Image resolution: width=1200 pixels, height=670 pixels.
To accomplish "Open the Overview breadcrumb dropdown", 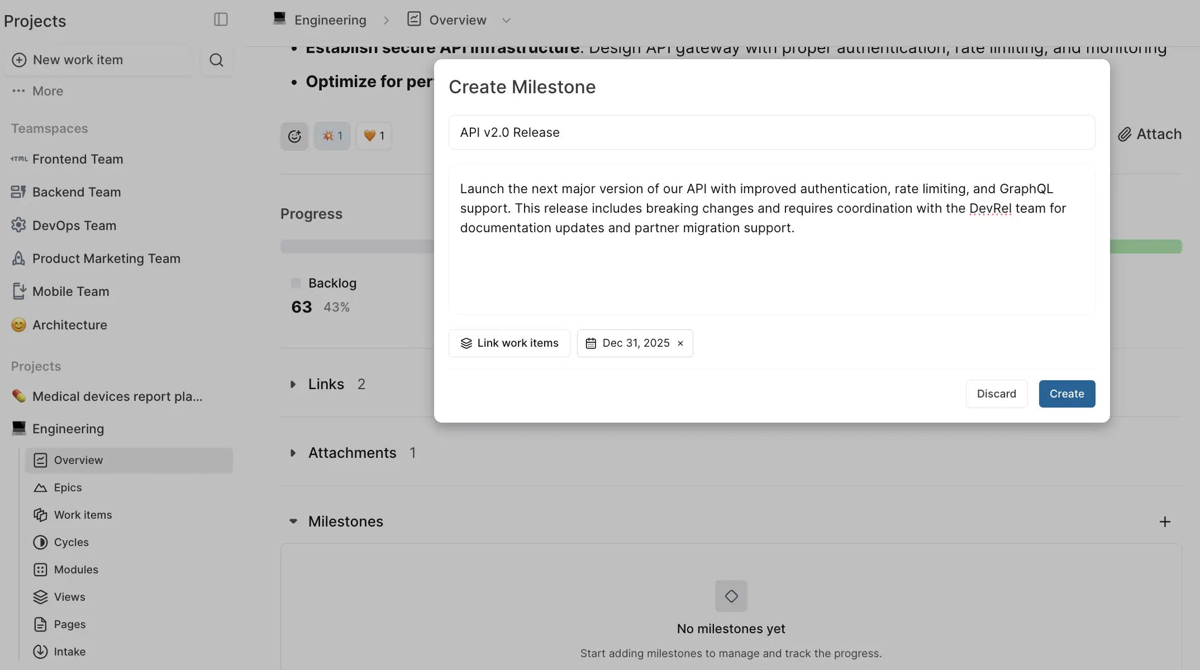I will [x=506, y=20].
